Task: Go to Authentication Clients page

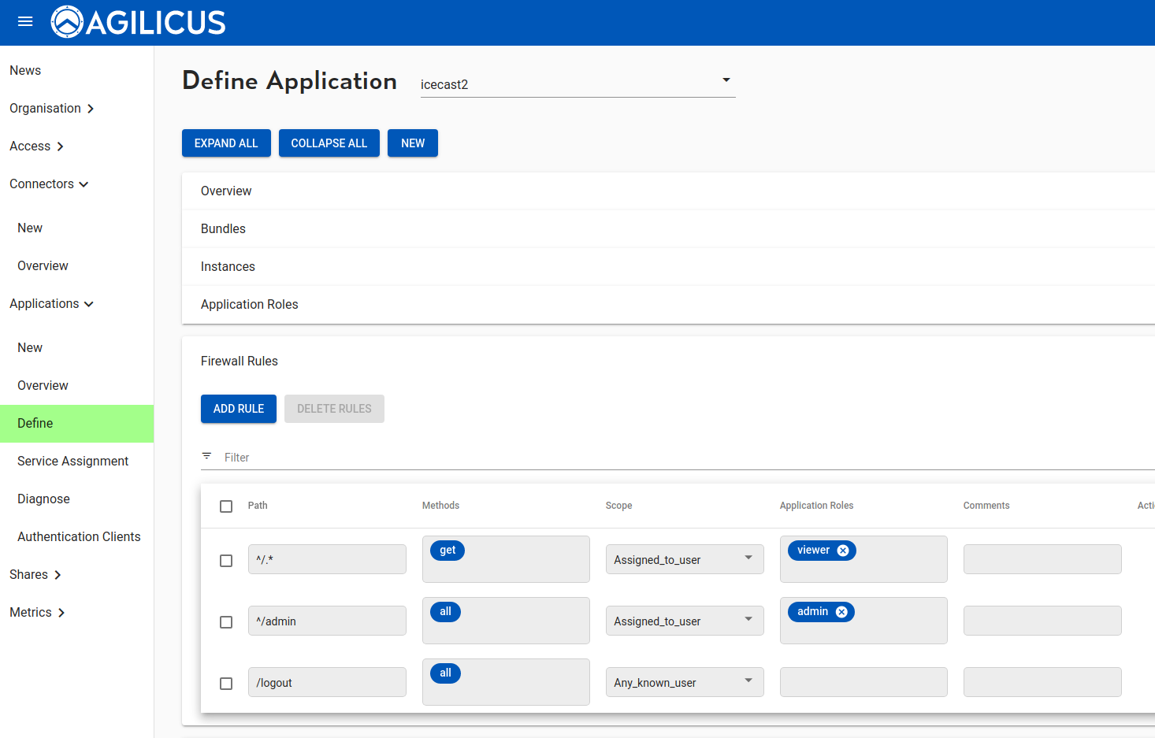Action: pos(79,537)
